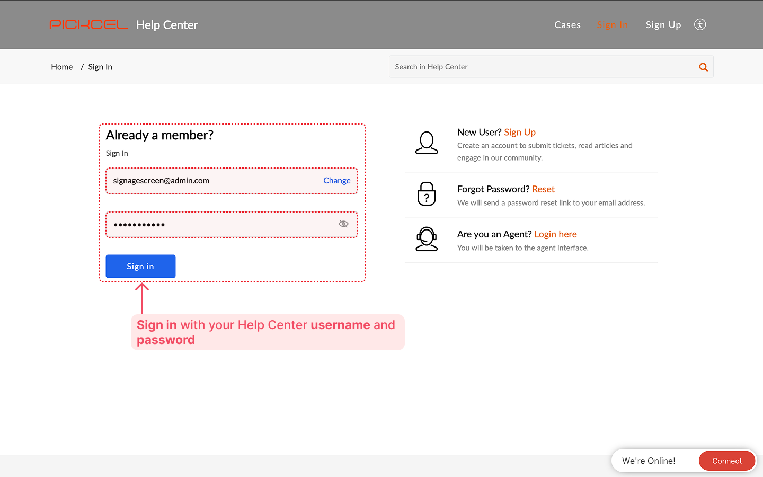Click the forgot password lock icon
The image size is (763, 477).
click(427, 194)
